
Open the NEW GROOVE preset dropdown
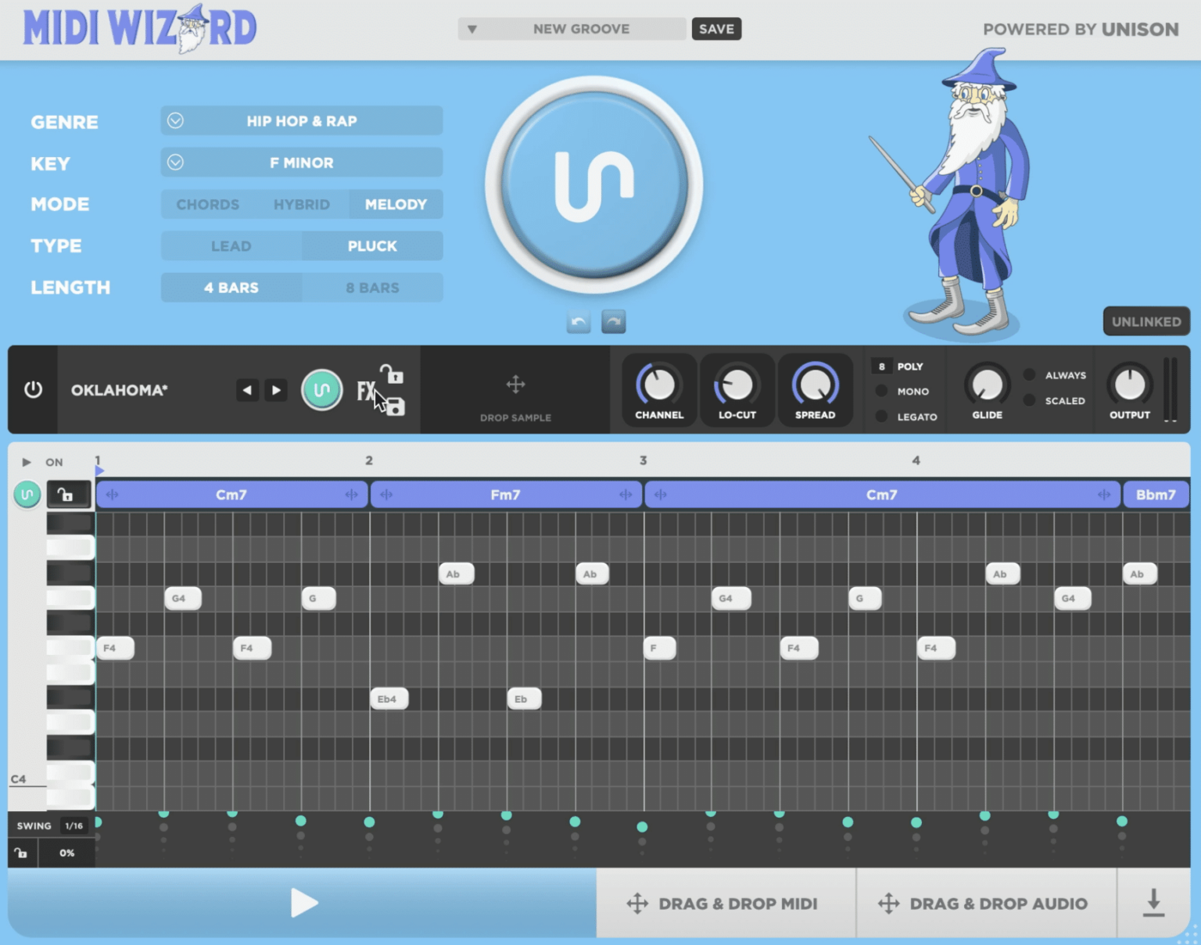pyautogui.click(x=571, y=29)
